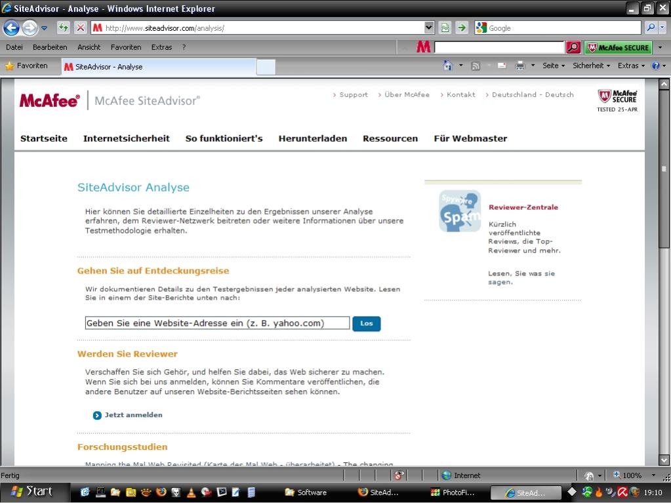The height and width of the screenshot is (503, 671).
Task: Click the McAfee SECURE green toolbar button
Action: 618,47
